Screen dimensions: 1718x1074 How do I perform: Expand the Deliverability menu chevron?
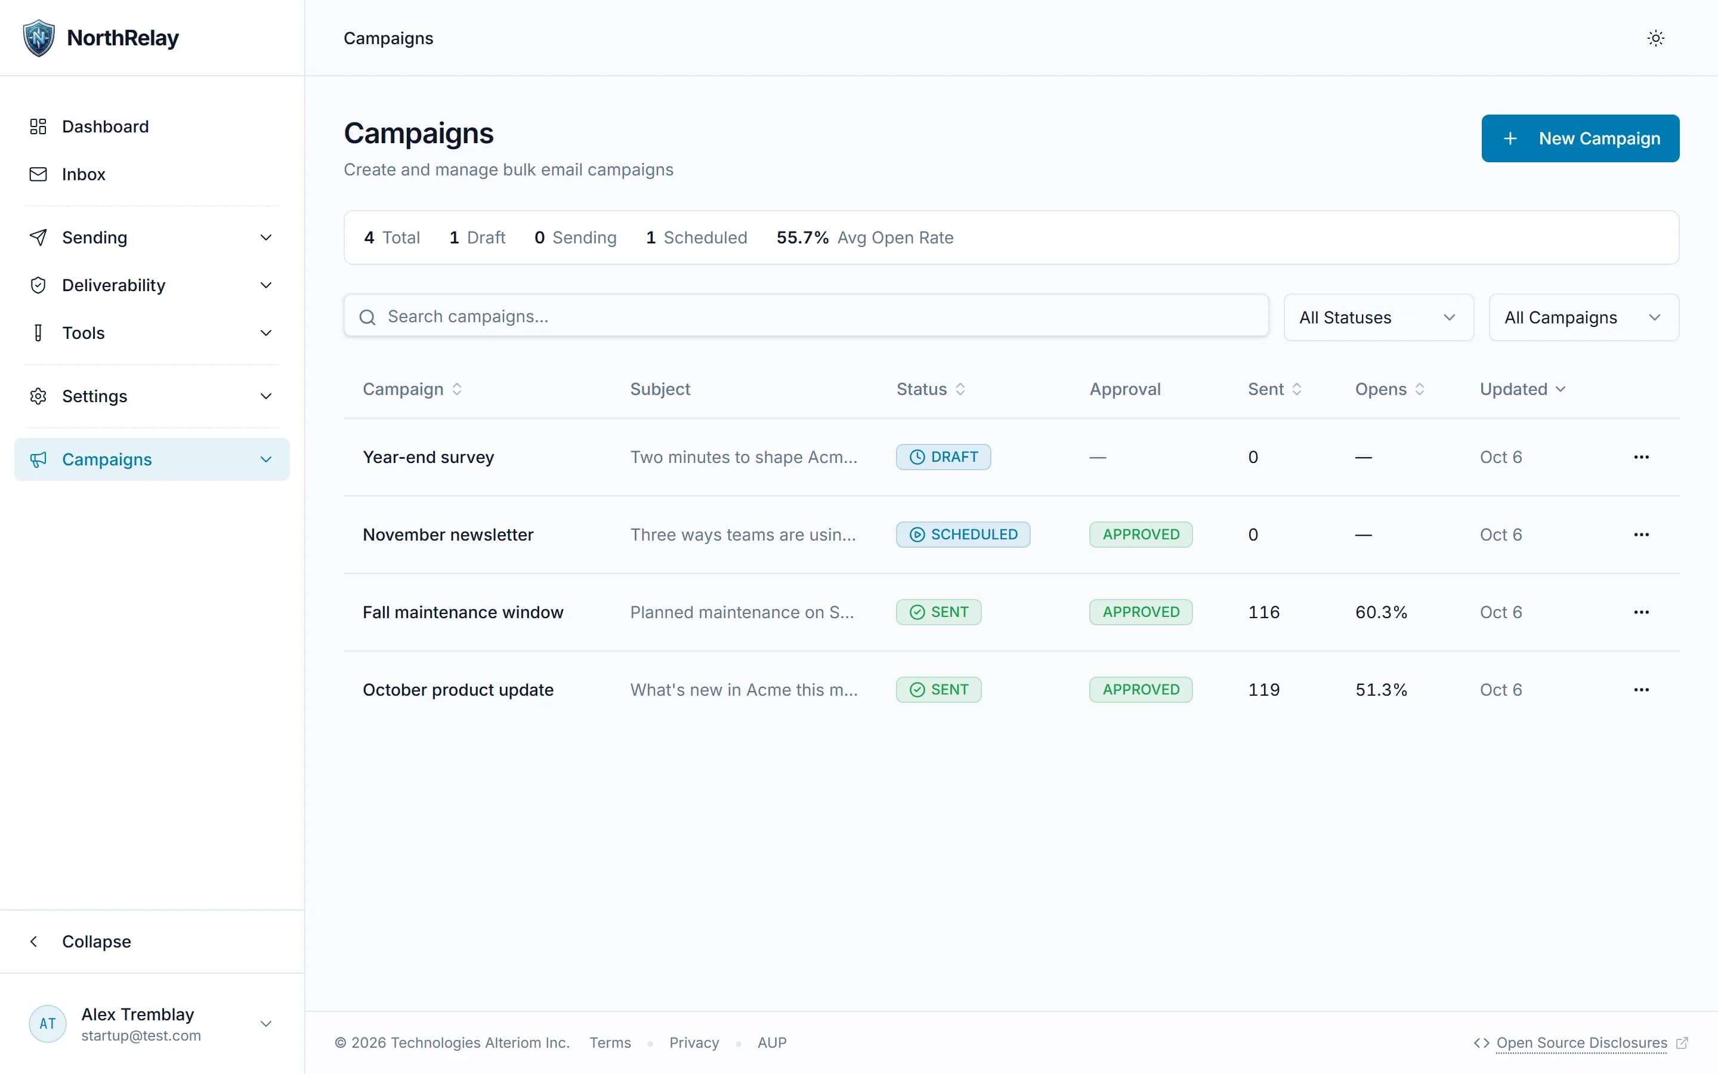[x=266, y=285]
